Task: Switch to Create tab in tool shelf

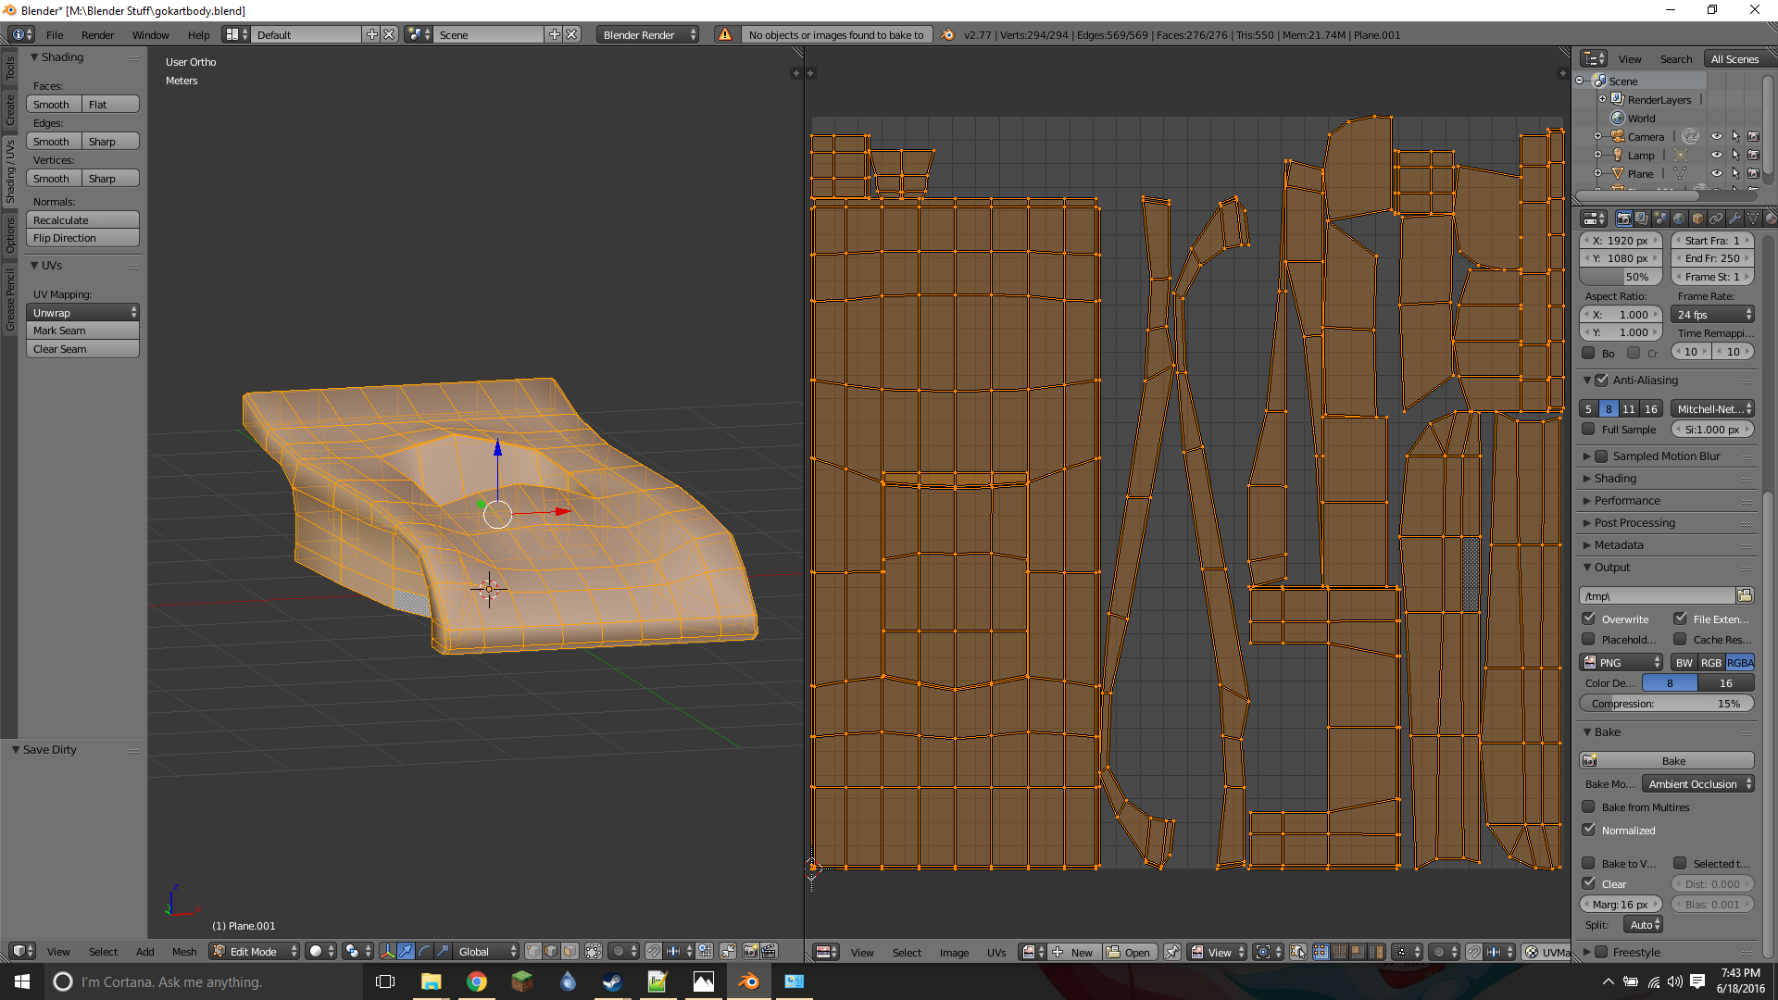Action: (9, 109)
